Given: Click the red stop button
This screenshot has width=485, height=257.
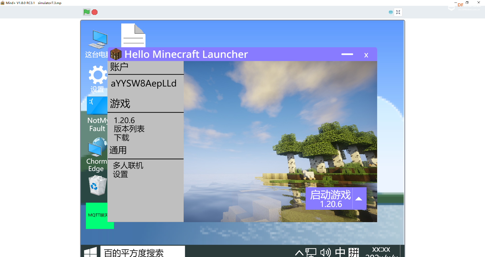Looking at the screenshot, I should pos(95,12).
